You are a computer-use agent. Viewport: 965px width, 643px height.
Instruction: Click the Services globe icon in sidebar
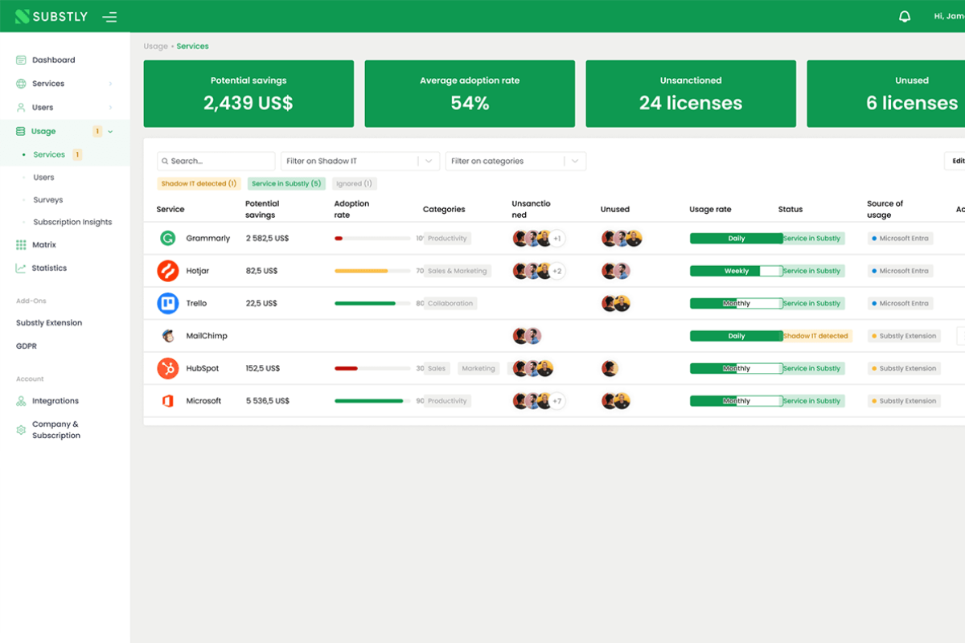[x=21, y=84]
